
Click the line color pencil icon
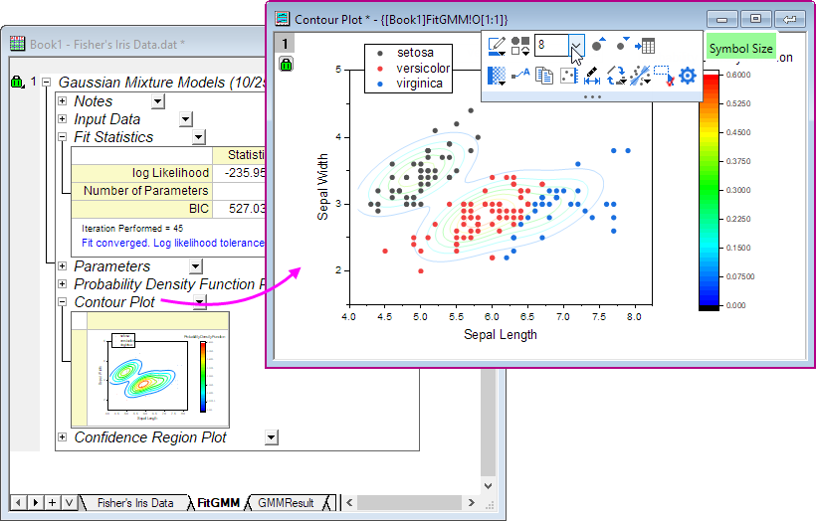point(496,46)
